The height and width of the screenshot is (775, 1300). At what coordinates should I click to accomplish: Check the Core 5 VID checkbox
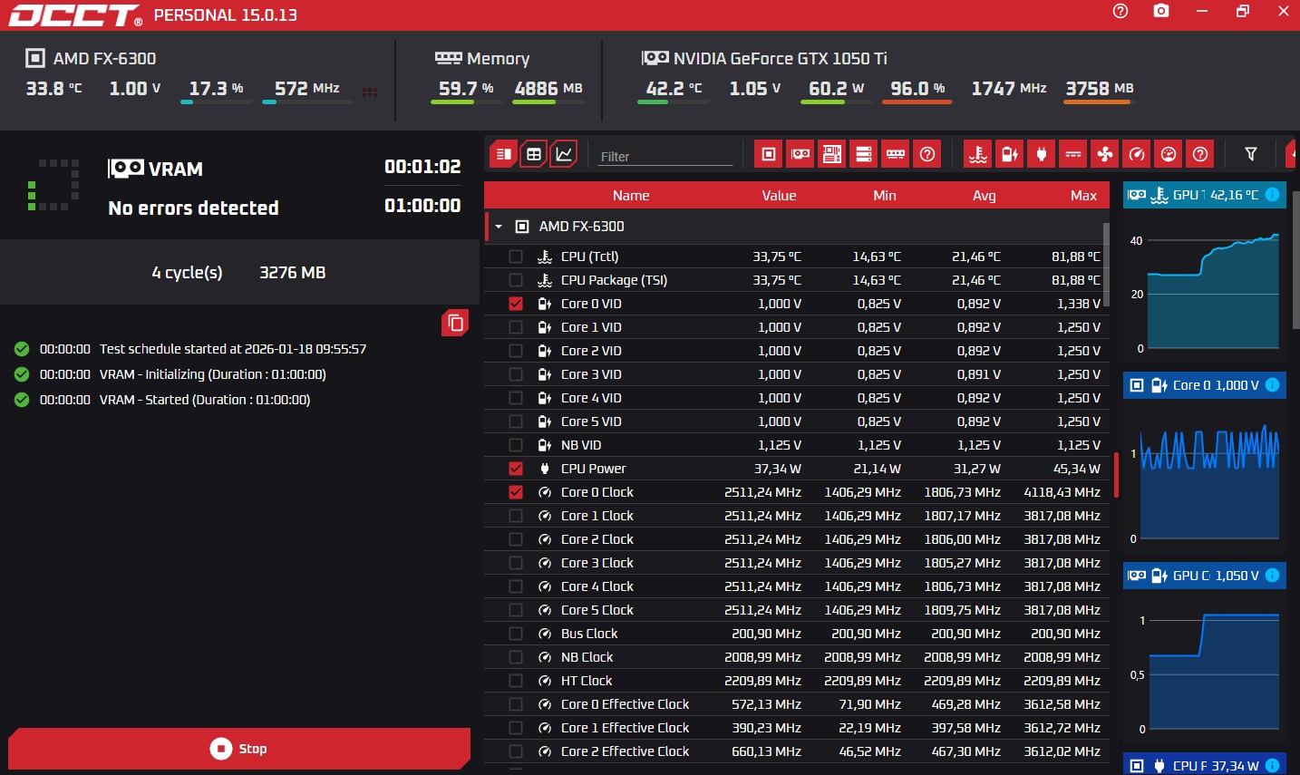tap(516, 421)
